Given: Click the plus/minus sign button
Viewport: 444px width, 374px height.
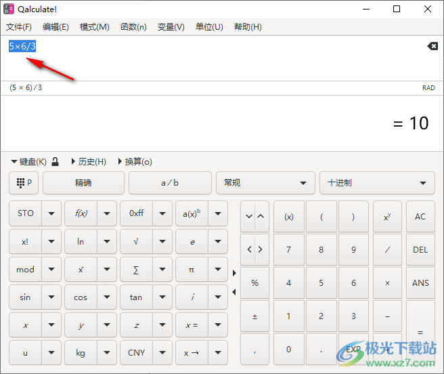Looking at the screenshot, I should 254,316.
